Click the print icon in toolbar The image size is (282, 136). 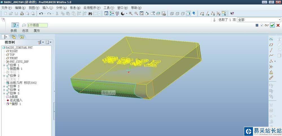click(x=22, y=14)
